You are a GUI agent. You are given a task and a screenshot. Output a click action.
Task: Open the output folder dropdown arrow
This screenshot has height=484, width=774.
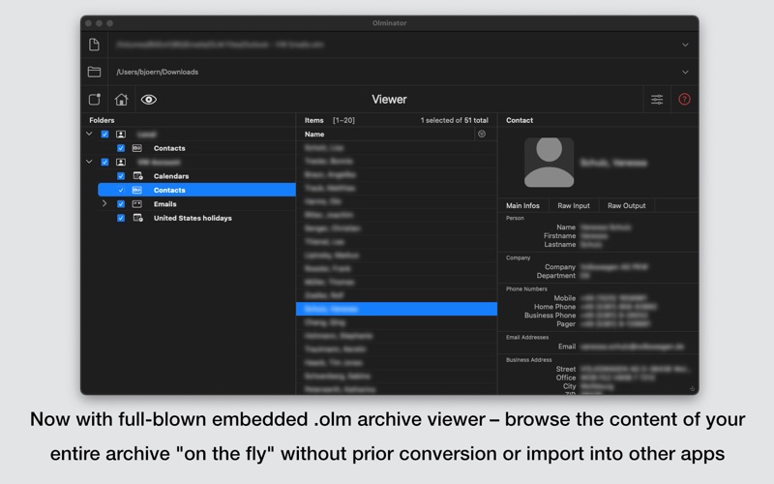[685, 72]
